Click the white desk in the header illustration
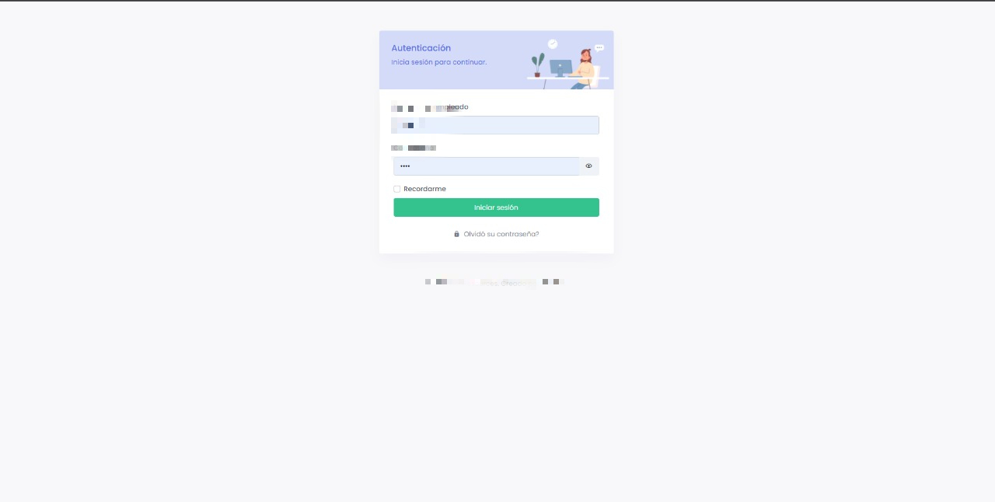This screenshot has width=995, height=502. (567, 78)
